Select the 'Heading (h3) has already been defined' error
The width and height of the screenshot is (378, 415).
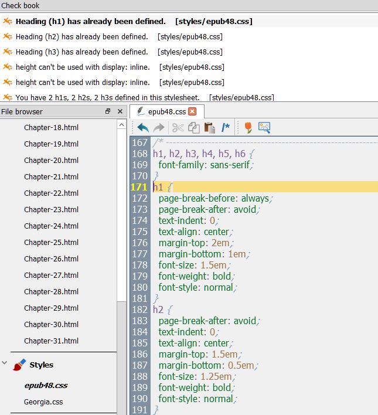click(x=119, y=52)
